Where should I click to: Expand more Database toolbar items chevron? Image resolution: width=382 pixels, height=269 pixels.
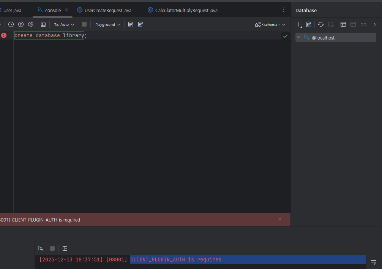[375, 24]
